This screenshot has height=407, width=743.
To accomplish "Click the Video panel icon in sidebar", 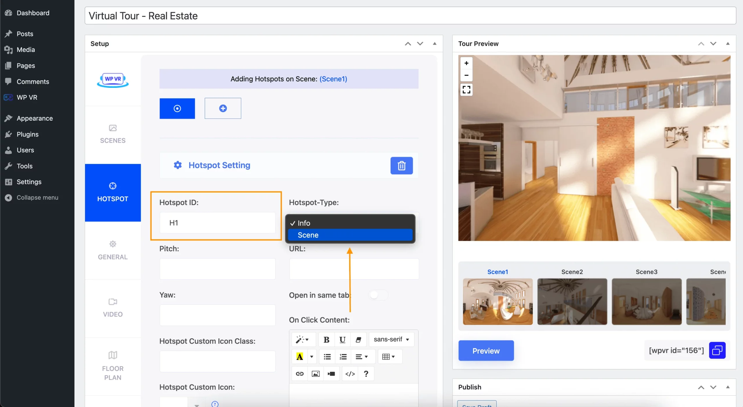I will (x=112, y=303).
